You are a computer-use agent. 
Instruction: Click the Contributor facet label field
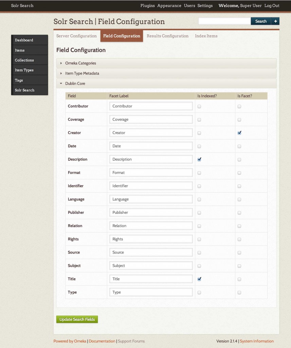click(151, 106)
